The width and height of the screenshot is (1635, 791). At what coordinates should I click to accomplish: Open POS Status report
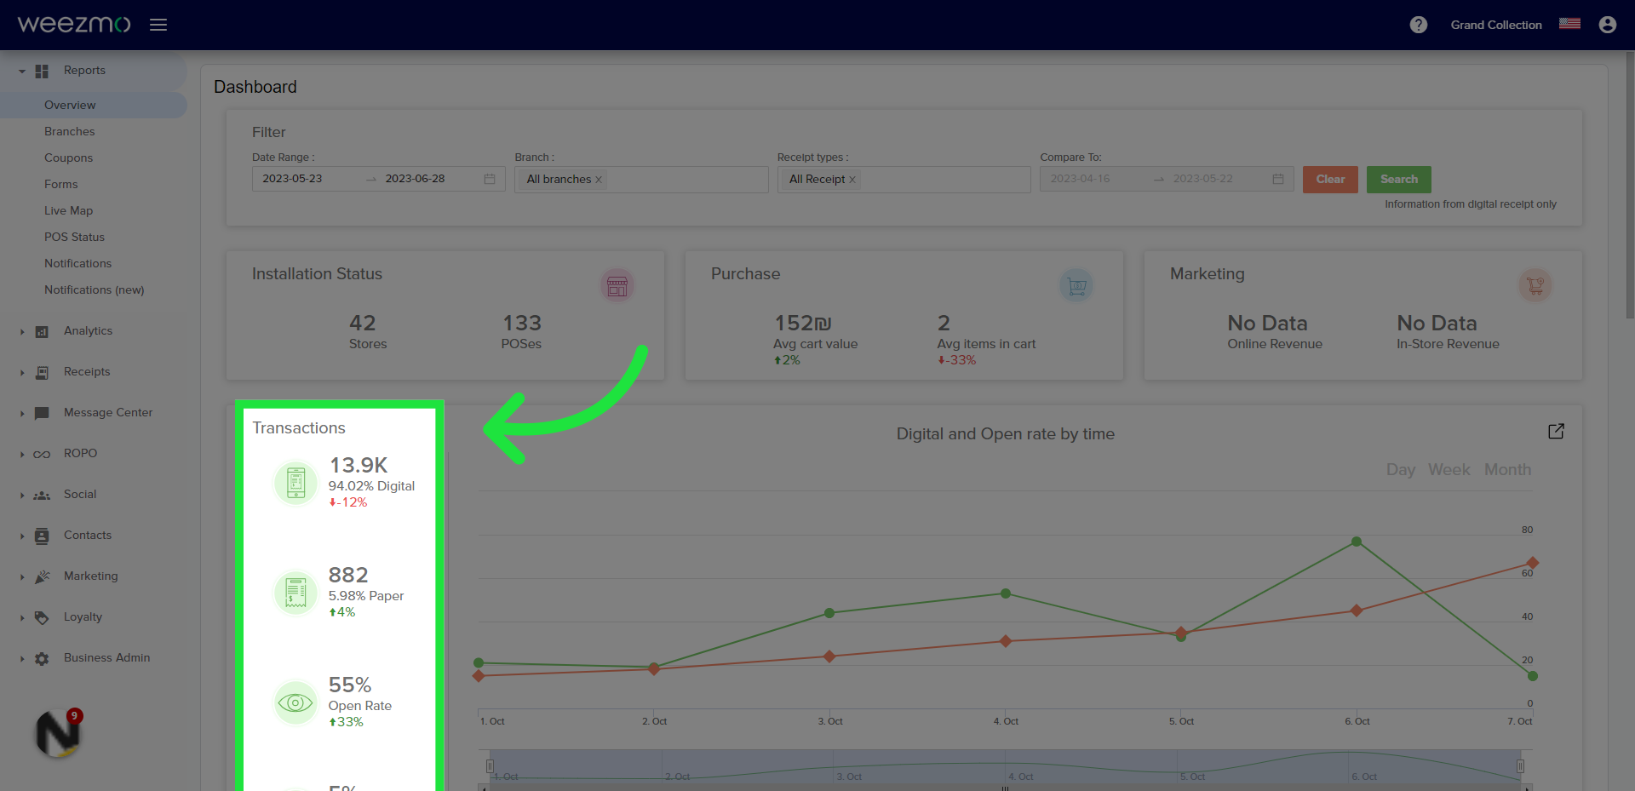[x=74, y=237]
